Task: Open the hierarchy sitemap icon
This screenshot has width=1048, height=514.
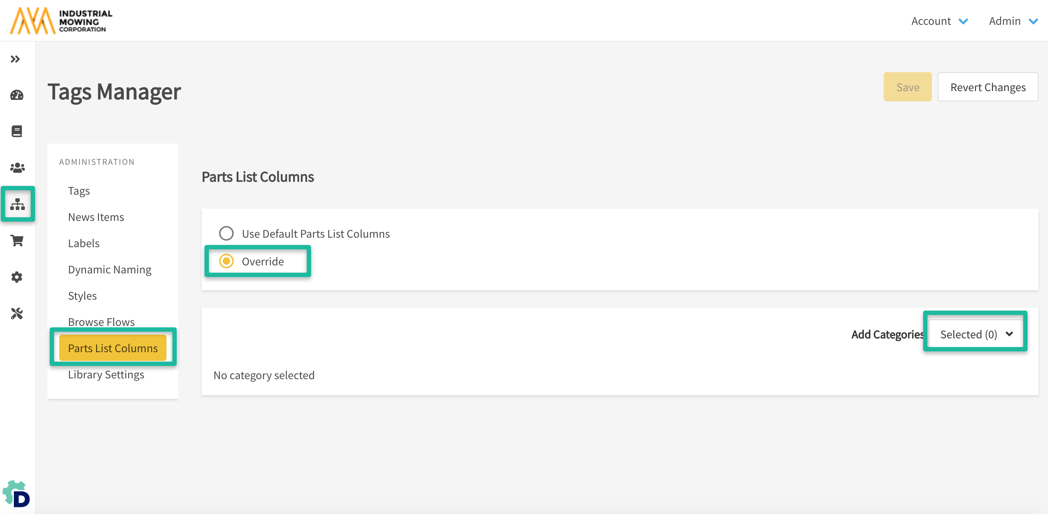Action: tap(18, 204)
